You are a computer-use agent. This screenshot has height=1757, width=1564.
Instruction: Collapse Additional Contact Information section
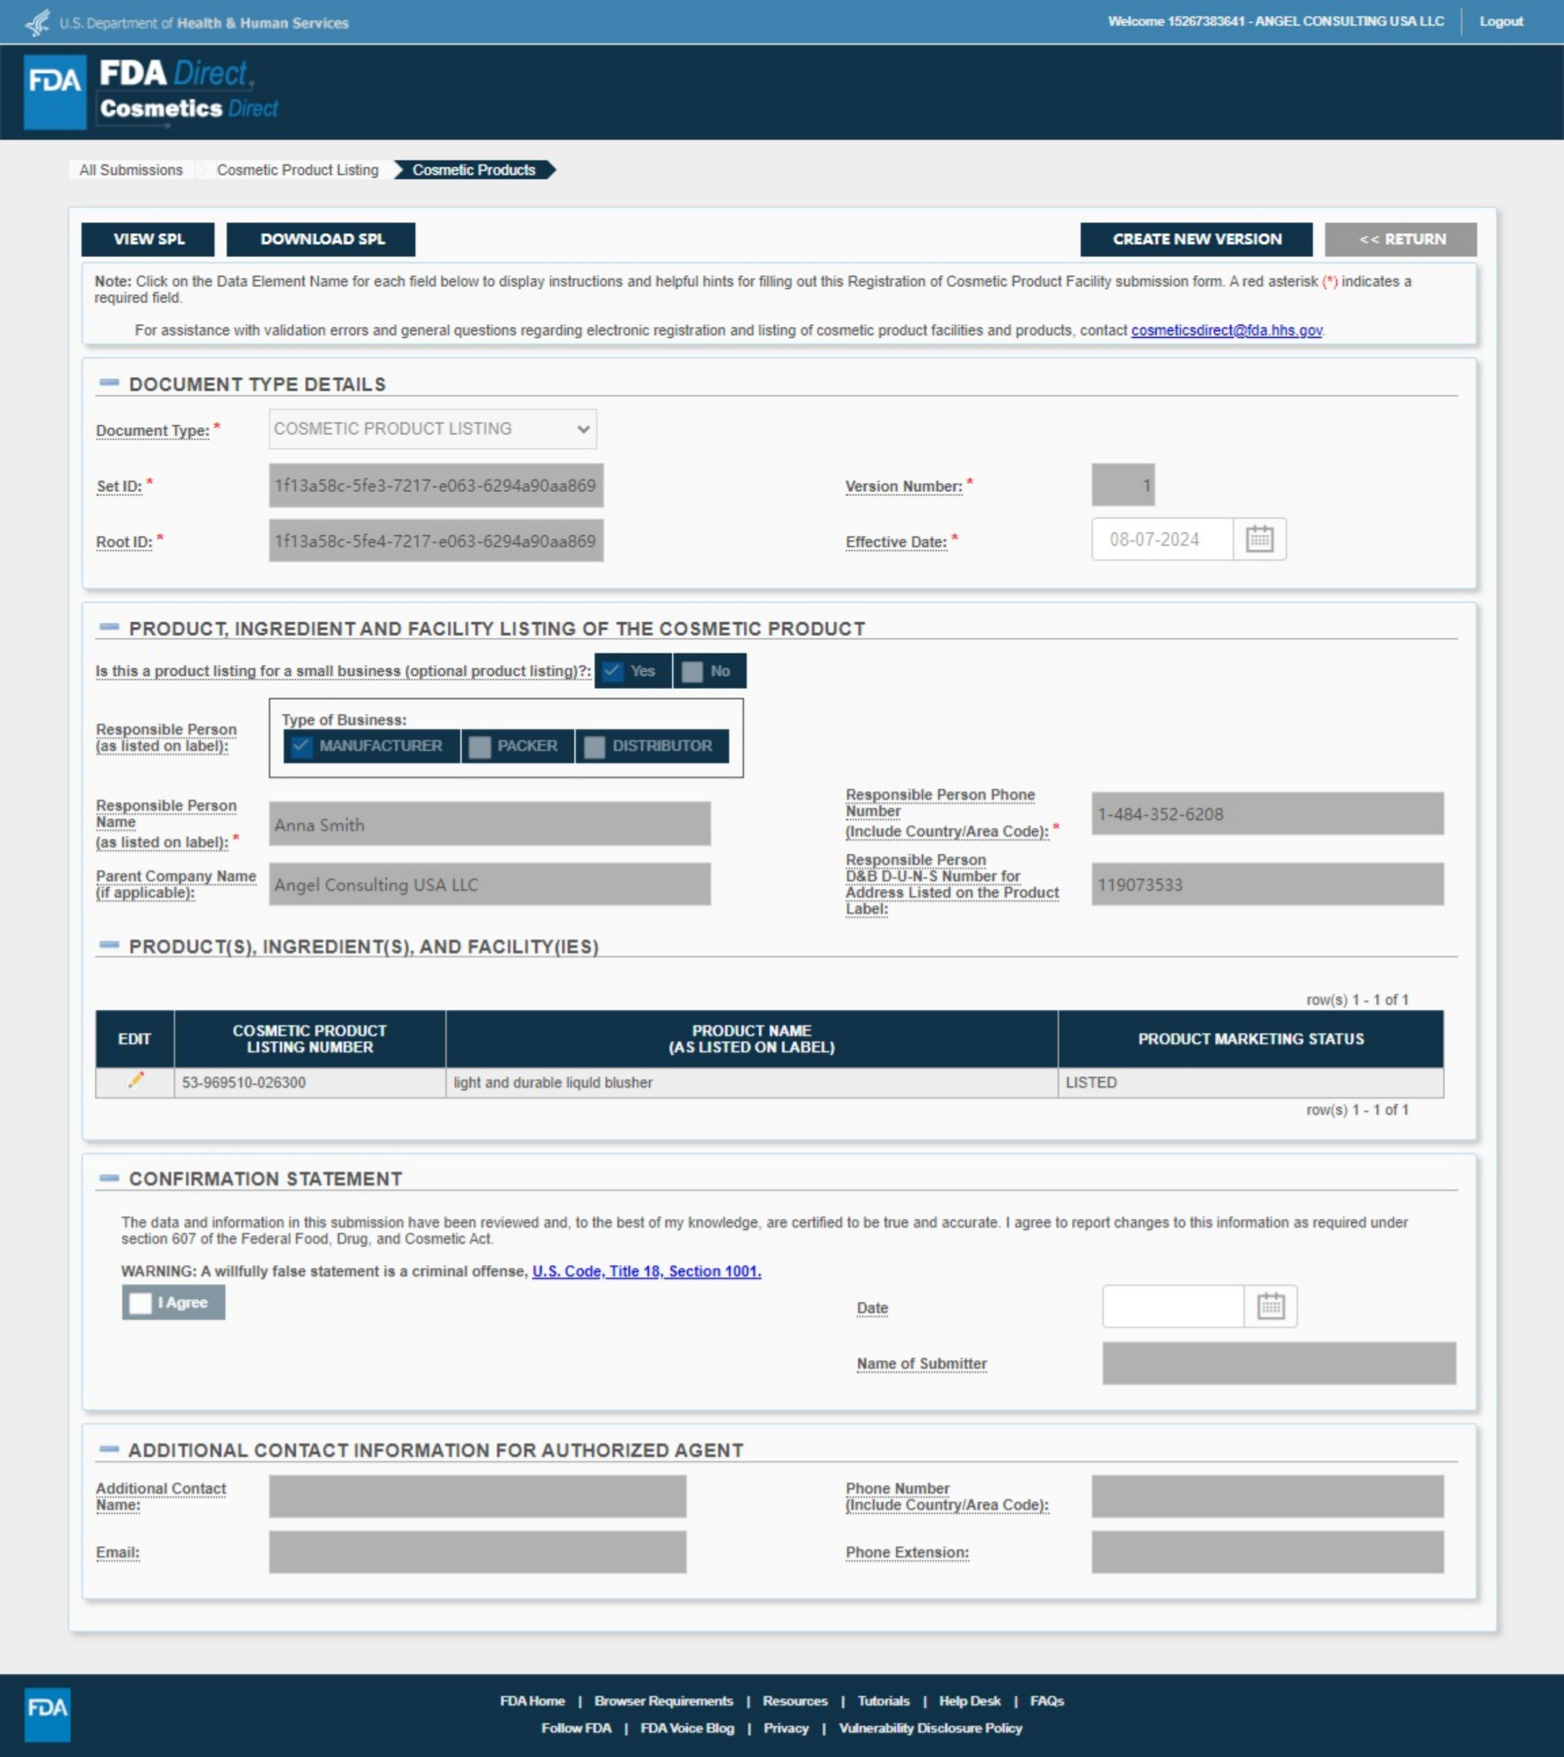109,1449
